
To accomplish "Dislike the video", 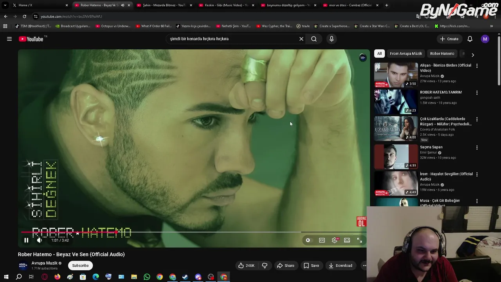I will [265, 266].
